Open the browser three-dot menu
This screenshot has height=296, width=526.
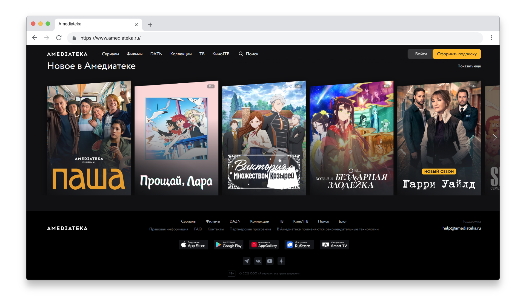coord(491,38)
